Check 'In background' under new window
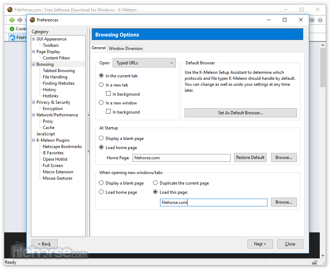The height and width of the screenshot is (270, 331). point(108,111)
